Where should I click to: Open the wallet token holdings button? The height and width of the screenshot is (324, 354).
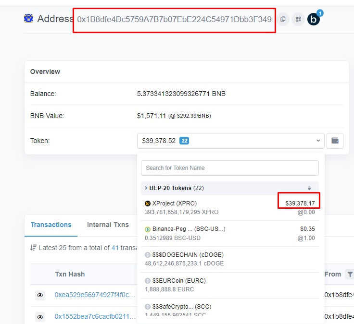[335, 141]
